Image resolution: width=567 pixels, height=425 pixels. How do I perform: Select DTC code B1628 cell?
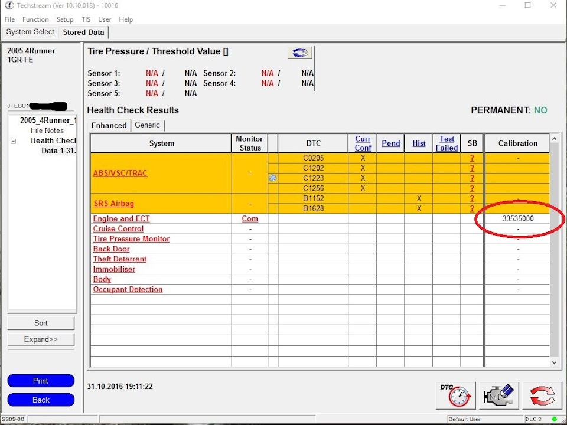pyautogui.click(x=314, y=208)
